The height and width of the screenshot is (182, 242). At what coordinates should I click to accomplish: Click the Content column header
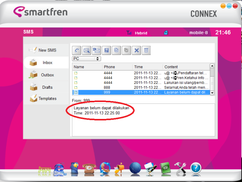(x=186, y=67)
